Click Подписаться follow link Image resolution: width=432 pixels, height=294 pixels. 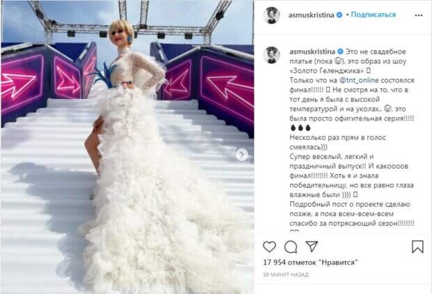pos(373,15)
